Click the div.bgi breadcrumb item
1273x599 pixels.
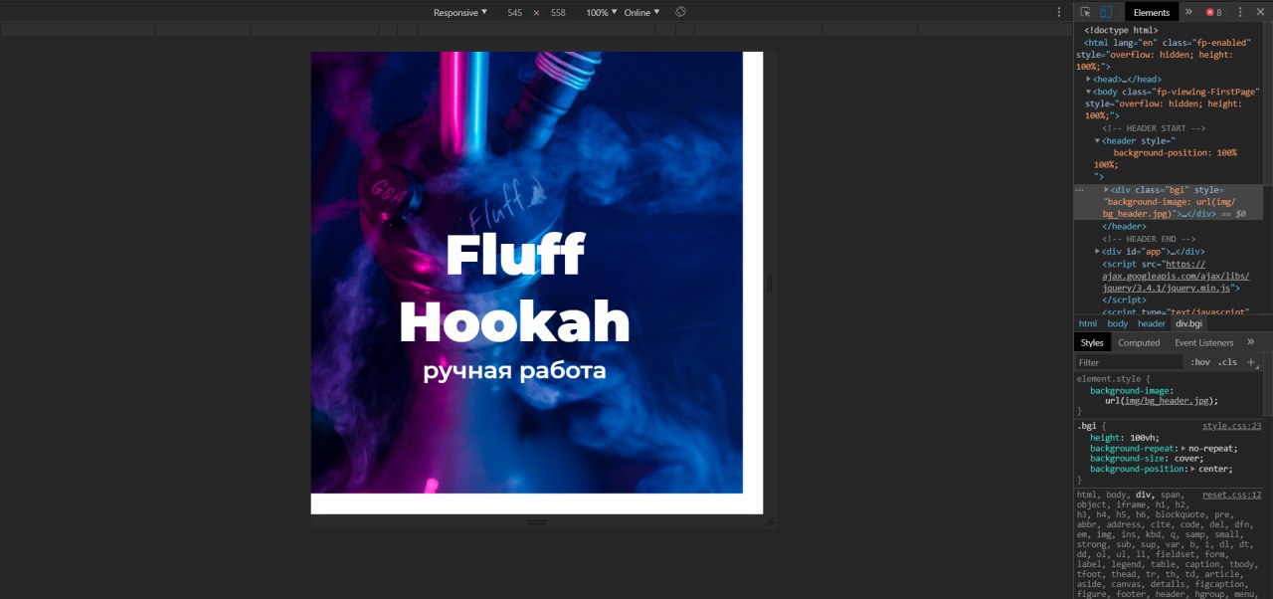pyautogui.click(x=1189, y=323)
